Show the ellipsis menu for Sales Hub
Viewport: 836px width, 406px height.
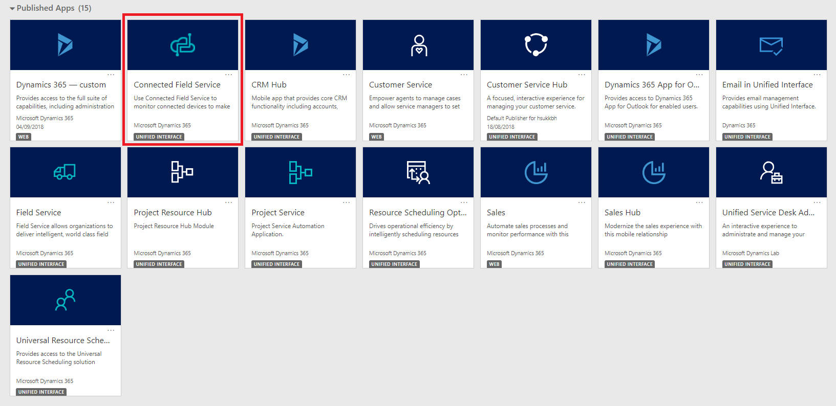(x=699, y=202)
